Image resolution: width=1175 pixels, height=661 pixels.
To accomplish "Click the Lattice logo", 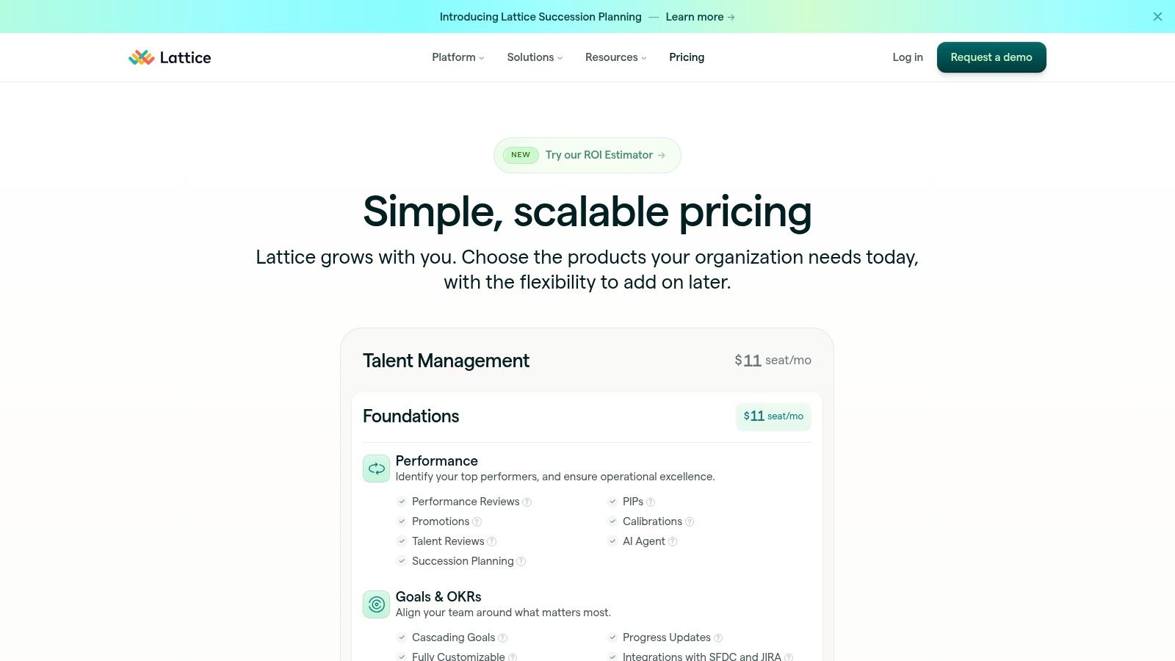I will (170, 57).
